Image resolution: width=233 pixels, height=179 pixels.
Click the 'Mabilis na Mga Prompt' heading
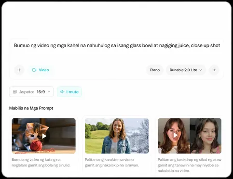point(31,108)
